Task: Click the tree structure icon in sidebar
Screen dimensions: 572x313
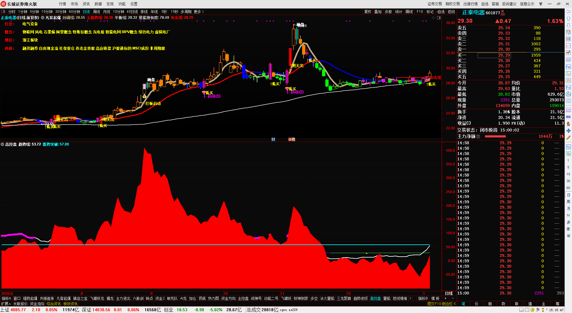Action: (568, 74)
